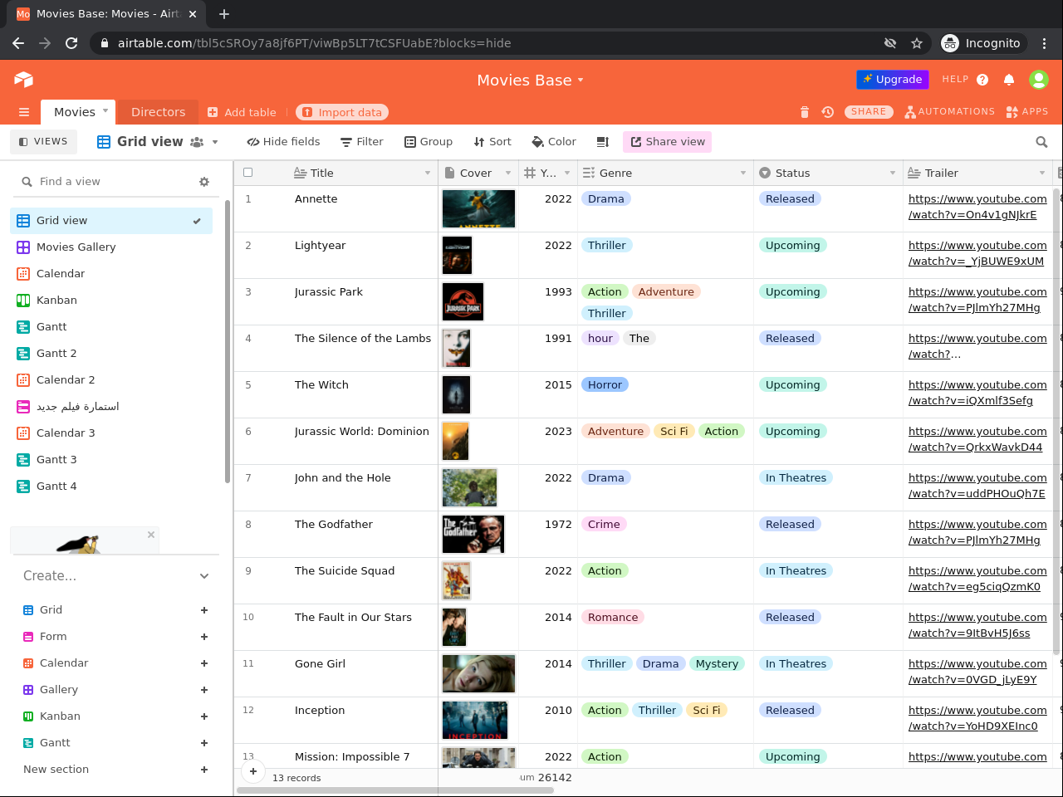1063x797 pixels.
Task: Collapse the Create section
Action: (x=204, y=576)
